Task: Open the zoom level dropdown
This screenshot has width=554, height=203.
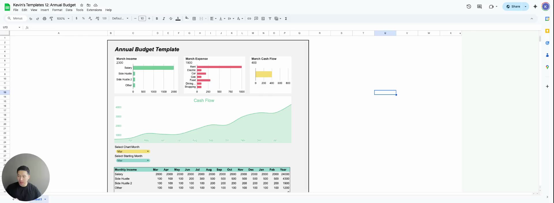Action: [63, 18]
